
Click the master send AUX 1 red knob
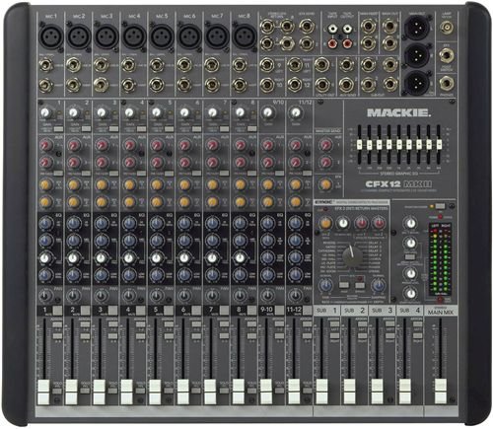pyautogui.click(x=325, y=145)
